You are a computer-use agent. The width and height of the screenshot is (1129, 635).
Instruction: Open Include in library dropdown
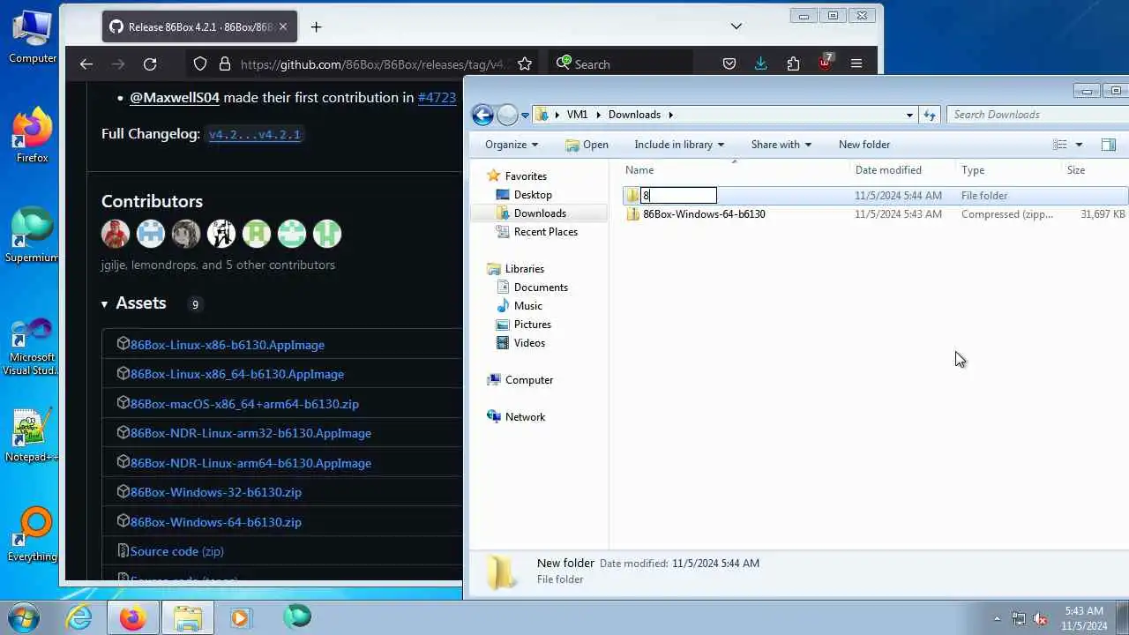[679, 145]
